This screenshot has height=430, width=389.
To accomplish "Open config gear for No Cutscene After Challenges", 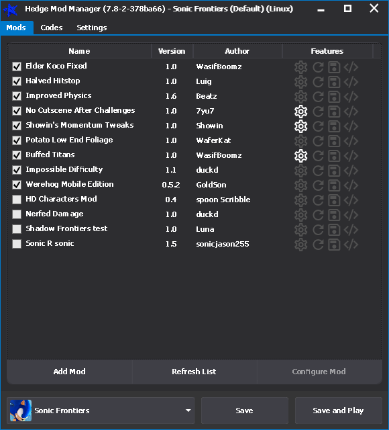I will 301,112.
